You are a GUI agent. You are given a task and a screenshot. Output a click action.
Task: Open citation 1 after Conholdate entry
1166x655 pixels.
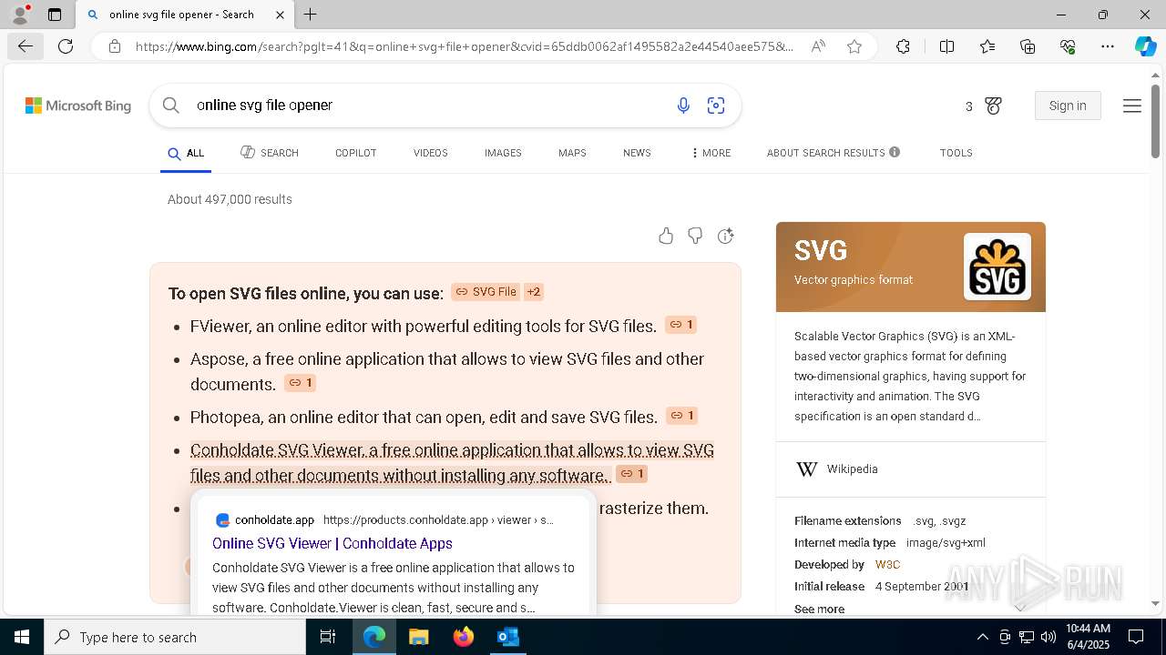[x=632, y=474]
